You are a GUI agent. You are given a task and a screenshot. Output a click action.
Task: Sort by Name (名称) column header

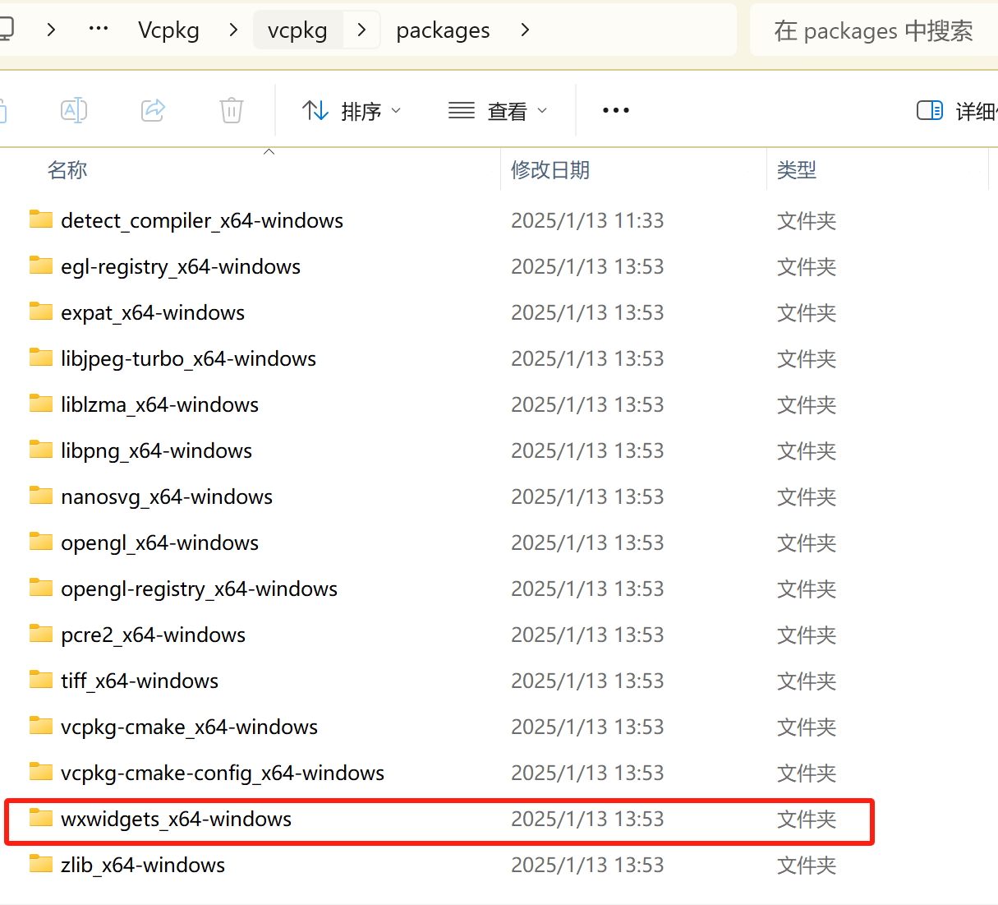(x=67, y=170)
